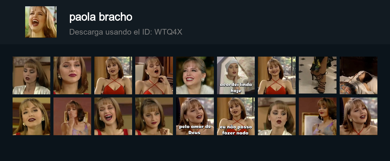Open the sticker captioned 'eu não posso fazer nada'
Viewport: 390px width, 161px height.
[236, 116]
